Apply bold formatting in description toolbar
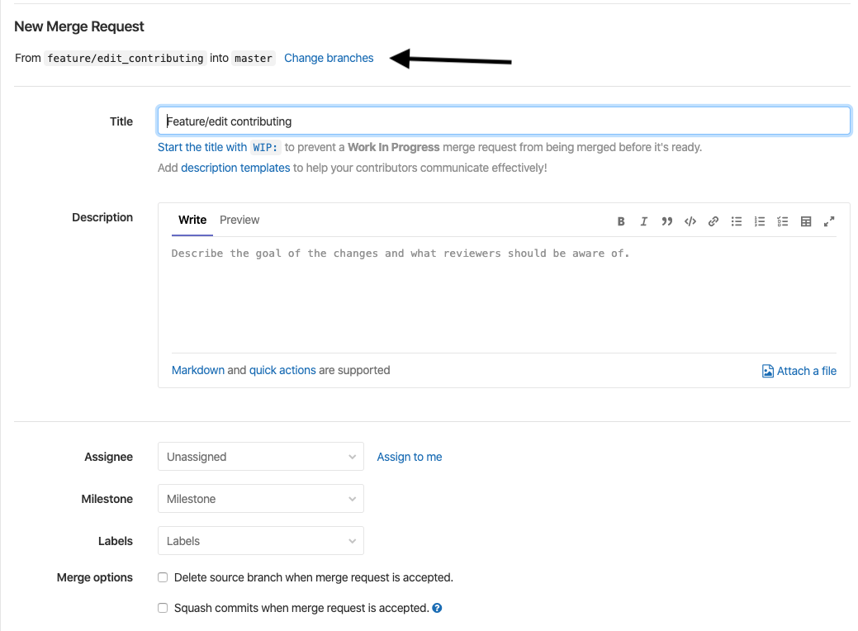 point(621,221)
